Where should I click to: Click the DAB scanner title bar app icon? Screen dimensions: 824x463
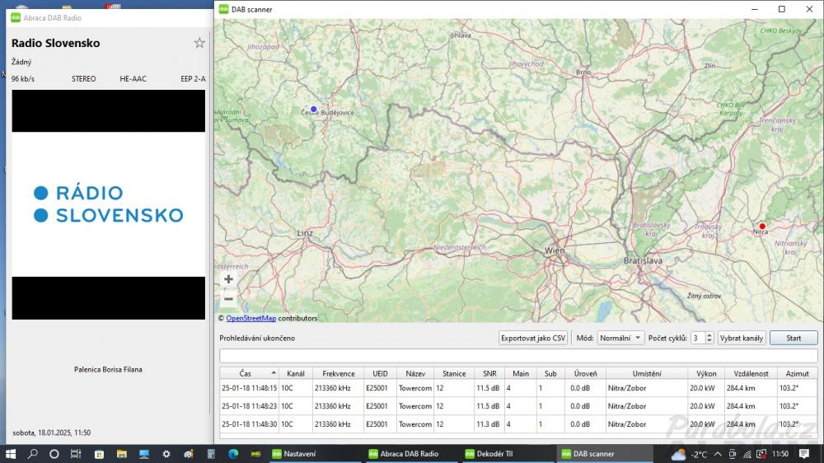click(x=224, y=9)
